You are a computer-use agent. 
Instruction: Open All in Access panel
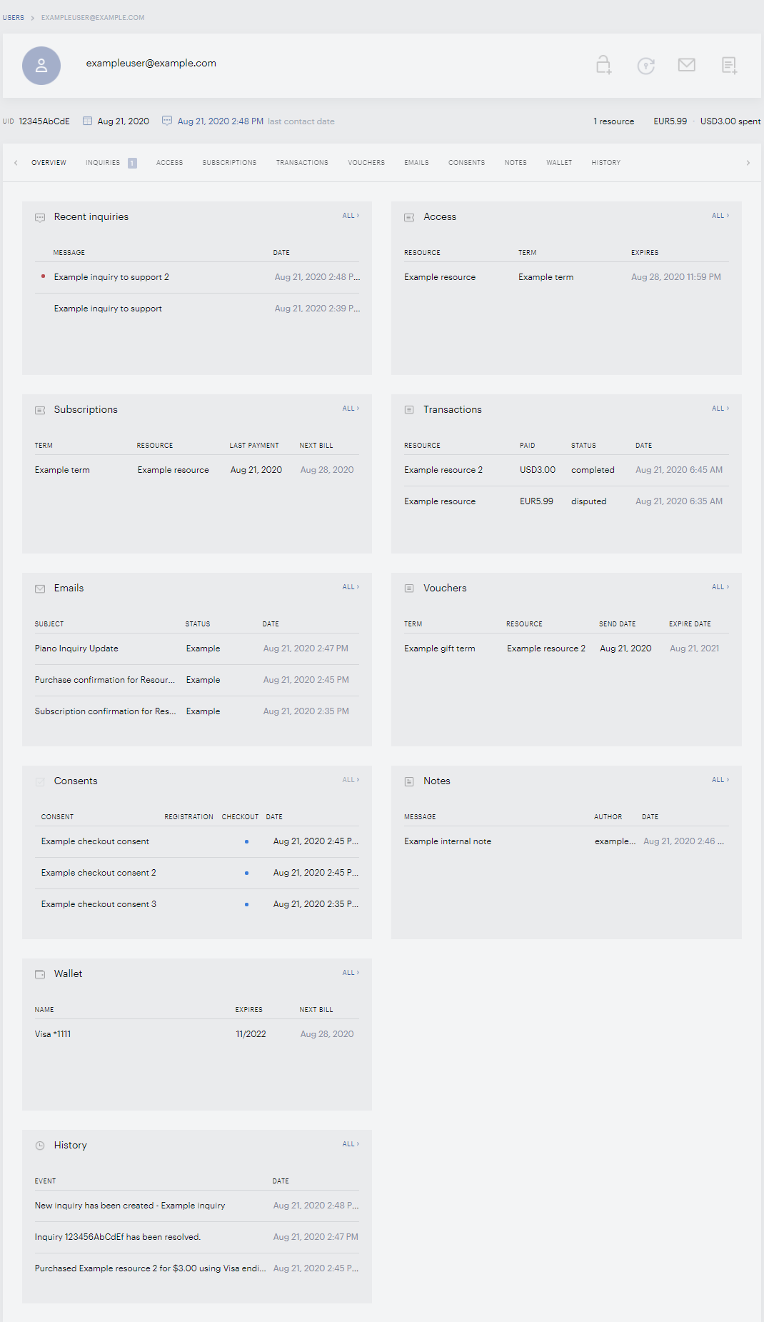click(720, 216)
